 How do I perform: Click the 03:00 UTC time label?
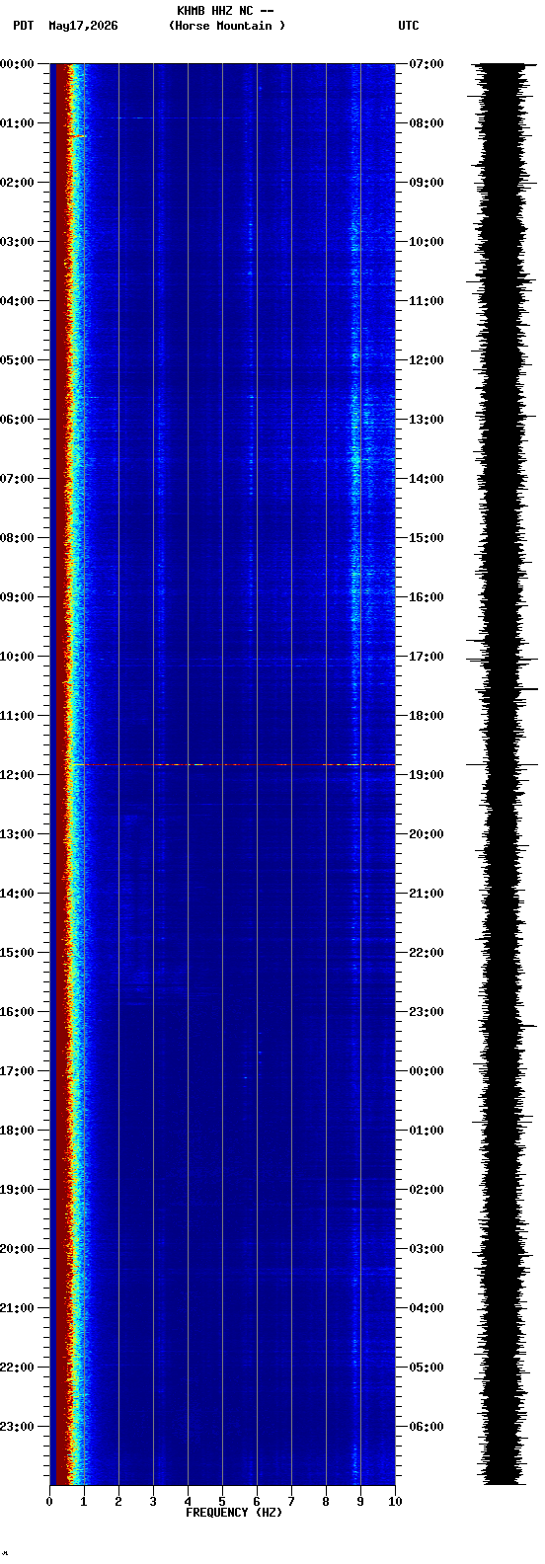pos(426,1249)
